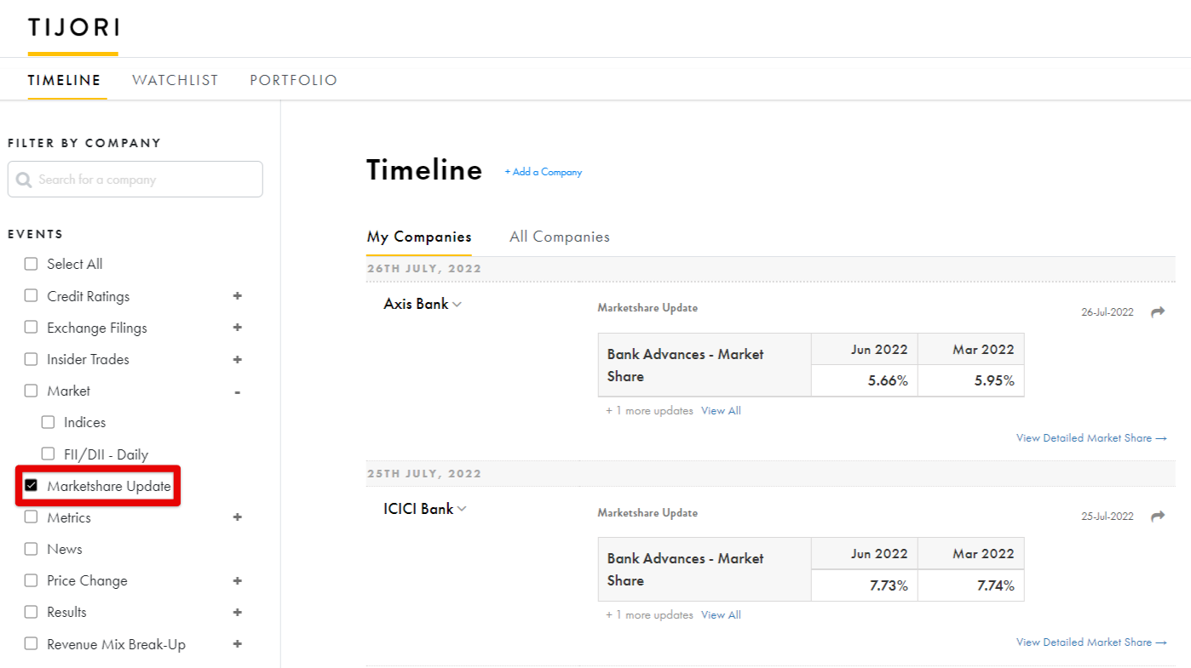Share the ICICI Bank marketshare update
Screen dimensions: 1191x668
1158,517
